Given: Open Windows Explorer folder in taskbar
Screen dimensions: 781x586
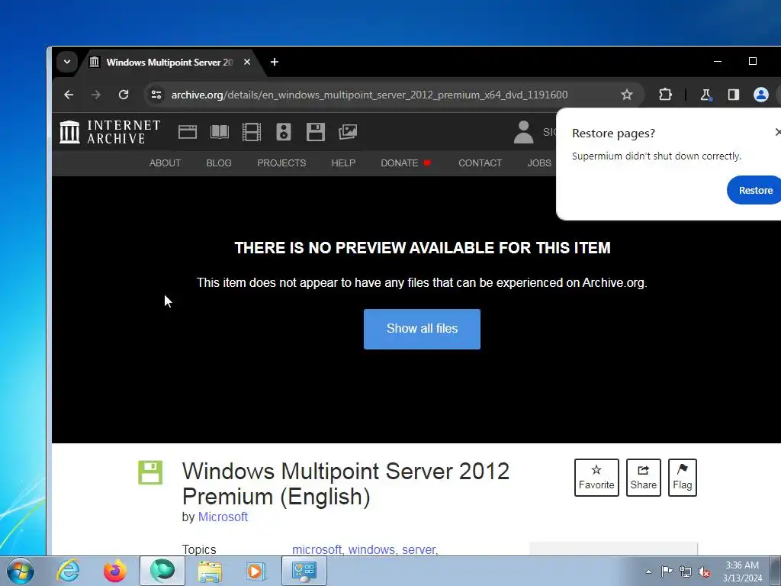Looking at the screenshot, I should pos(210,571).
